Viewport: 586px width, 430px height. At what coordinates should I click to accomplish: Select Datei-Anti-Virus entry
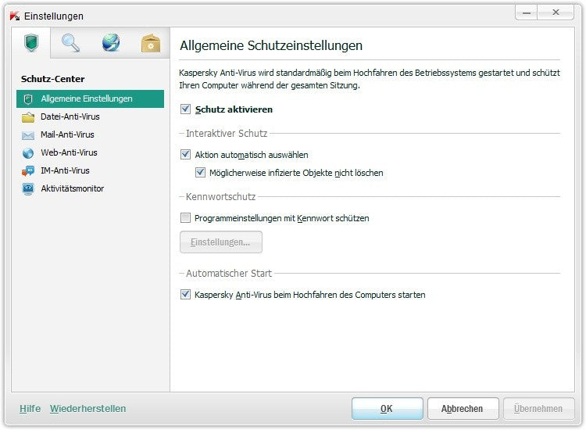click(x=70, y=116)
